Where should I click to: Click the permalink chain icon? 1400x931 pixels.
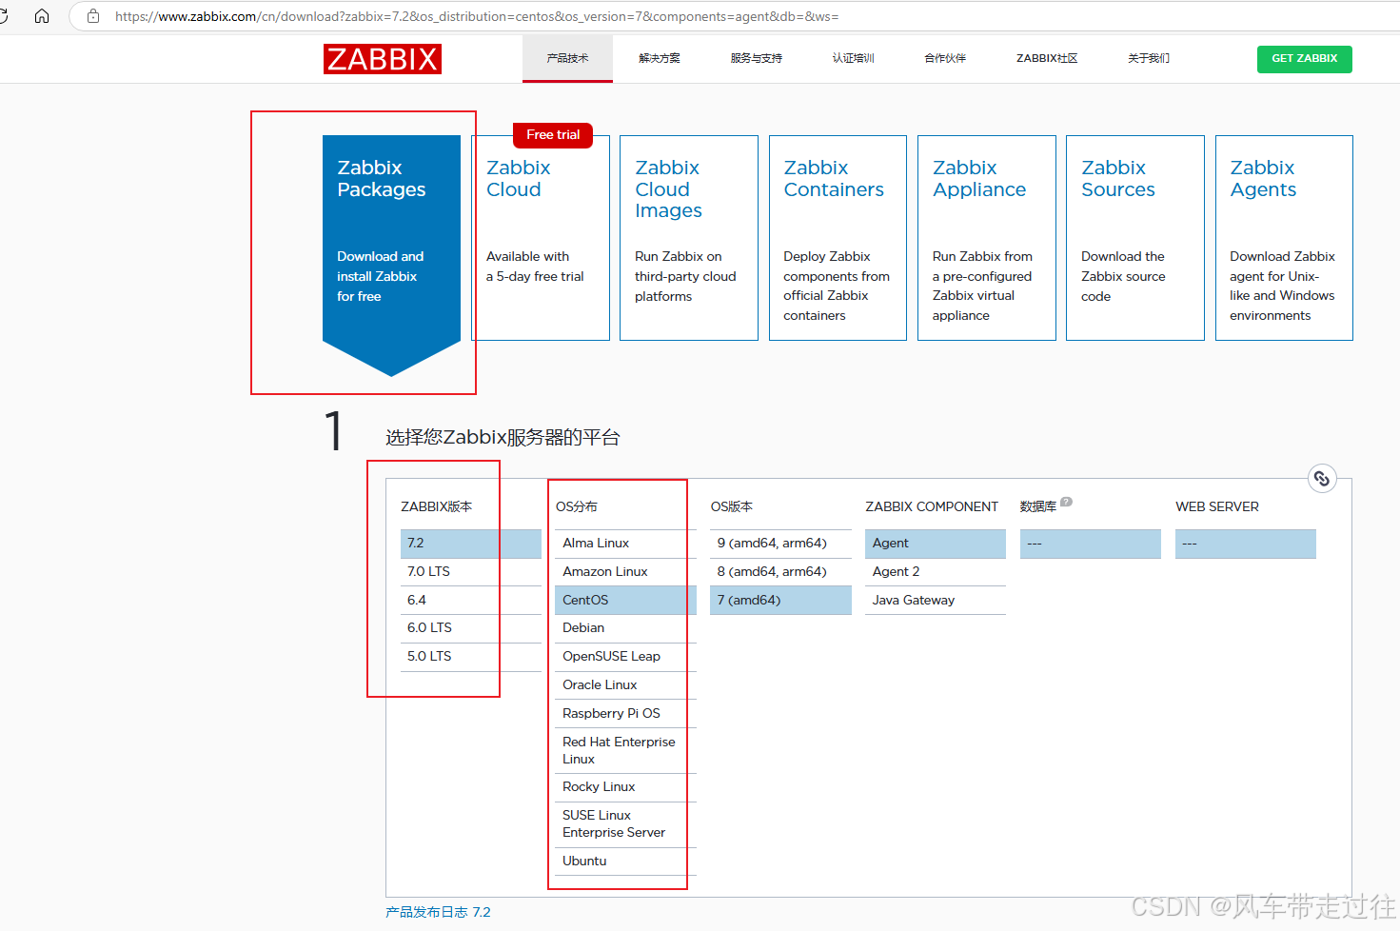pos(1322,478)
